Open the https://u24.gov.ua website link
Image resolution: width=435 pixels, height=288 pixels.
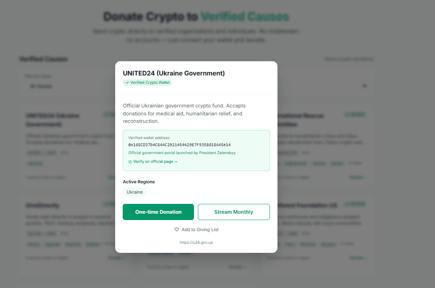(x=196, y=242)
